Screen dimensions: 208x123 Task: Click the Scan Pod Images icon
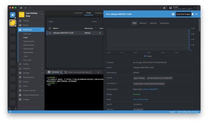point(173,14)
